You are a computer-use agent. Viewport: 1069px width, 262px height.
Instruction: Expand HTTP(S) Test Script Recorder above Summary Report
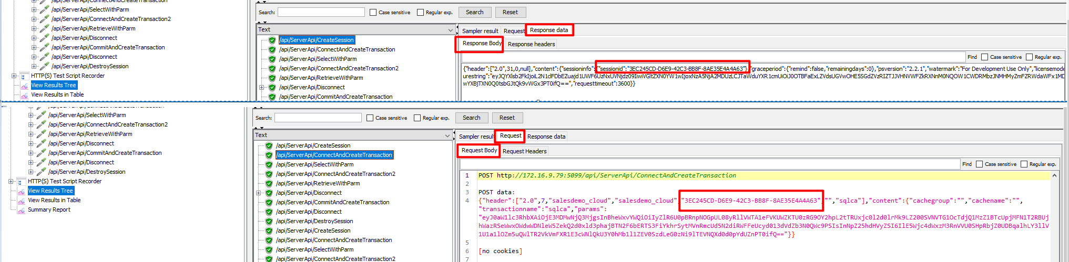(11, 182)
